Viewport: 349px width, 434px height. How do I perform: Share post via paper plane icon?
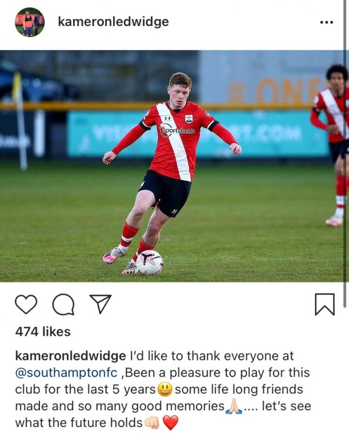click(100, 304)
